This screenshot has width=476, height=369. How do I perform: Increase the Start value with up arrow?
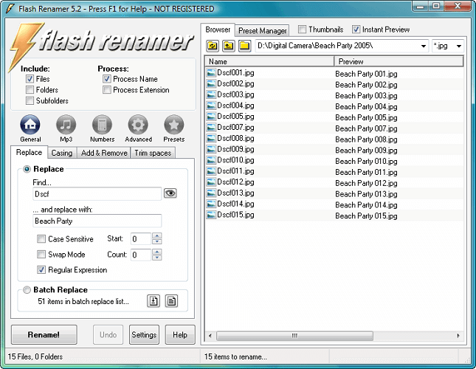tap(156, 235)
